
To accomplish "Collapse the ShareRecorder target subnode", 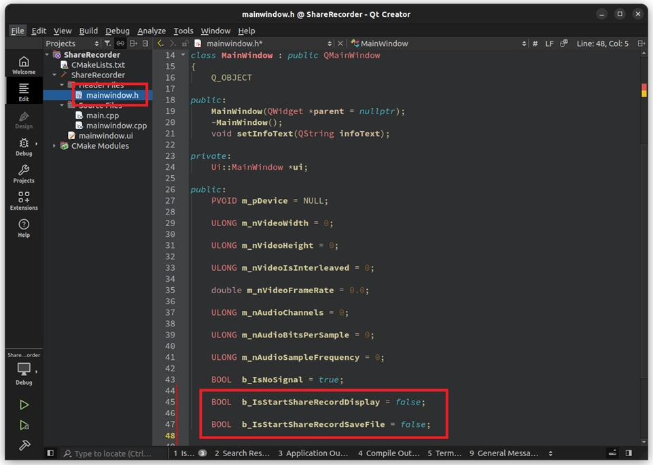I will [54, 75].
